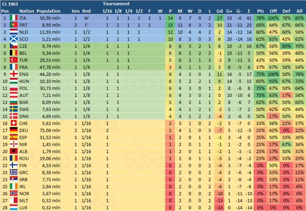
Task: Click the CL 1963 title cell
Action: click(10, 4)
